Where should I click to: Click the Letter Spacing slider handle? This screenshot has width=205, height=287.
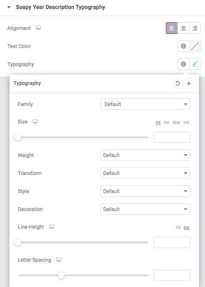(x=61, y=275)
